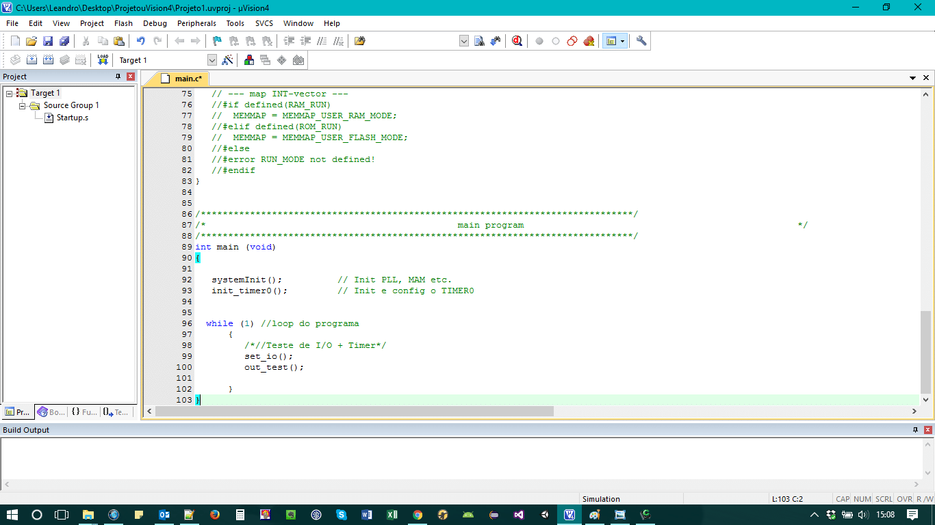Open Target Options with the magic wand icon
The image size is (935, 525).
coord(228,60)
